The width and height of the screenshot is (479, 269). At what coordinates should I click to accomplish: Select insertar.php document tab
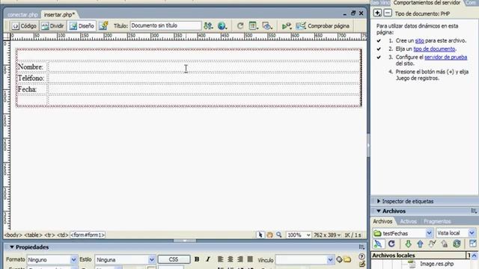59,15
